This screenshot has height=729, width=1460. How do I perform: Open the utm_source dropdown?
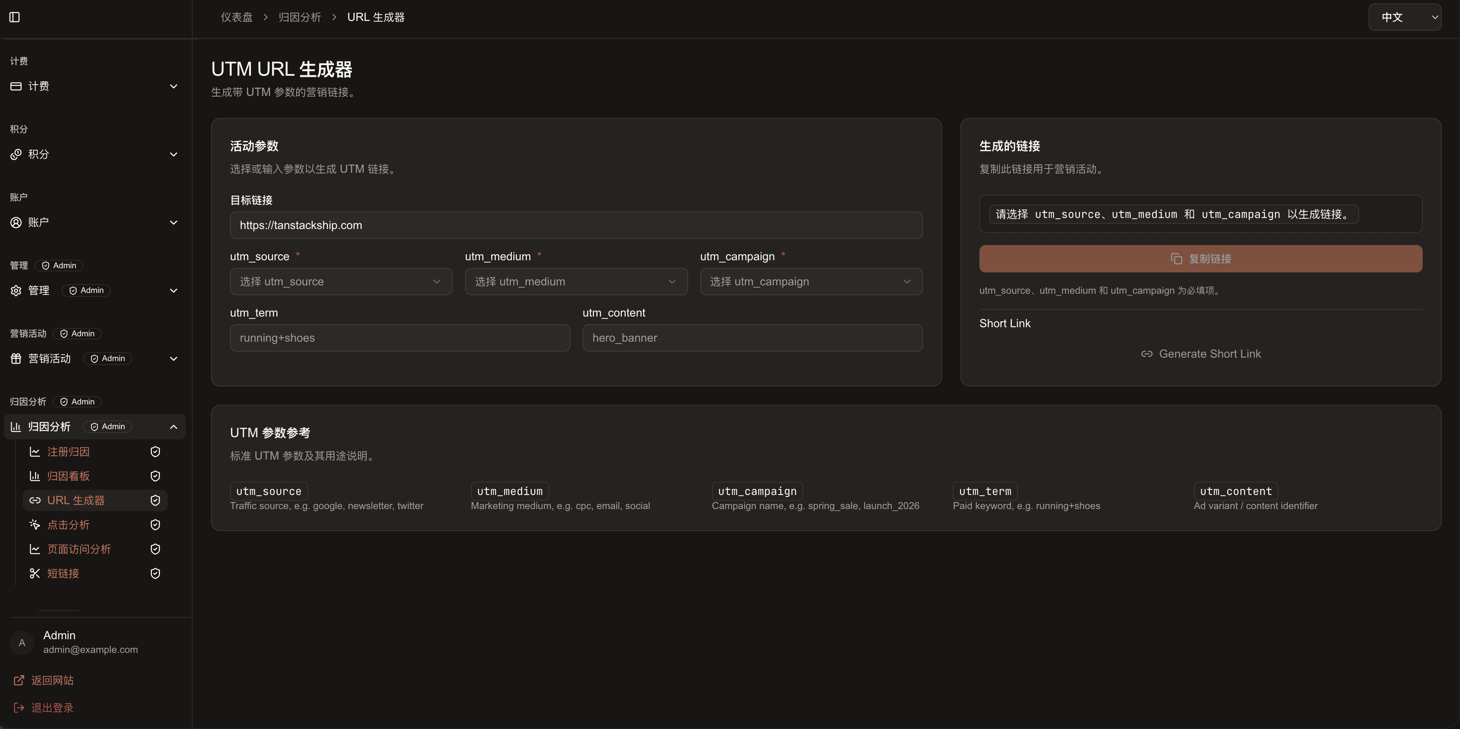tap(341, 282)
